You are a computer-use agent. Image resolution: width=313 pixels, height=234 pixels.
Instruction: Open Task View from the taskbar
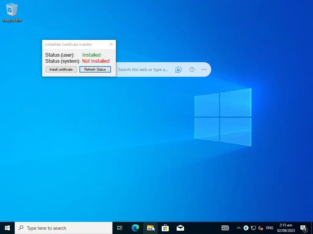tap(120, 228)
